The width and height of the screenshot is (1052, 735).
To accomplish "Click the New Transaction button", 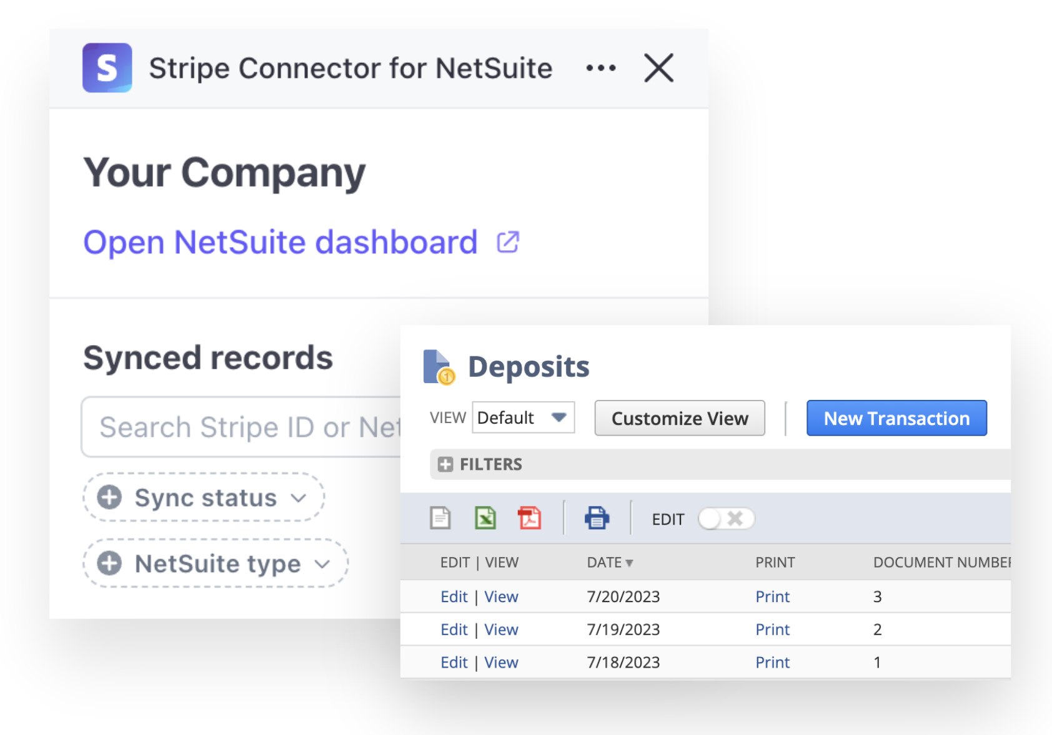I will 896,418.
